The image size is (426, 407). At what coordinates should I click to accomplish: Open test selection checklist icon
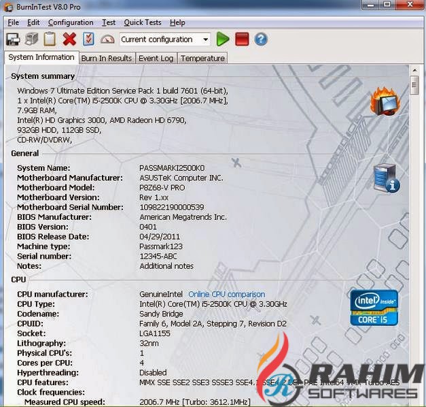click(x=88, y=39)
